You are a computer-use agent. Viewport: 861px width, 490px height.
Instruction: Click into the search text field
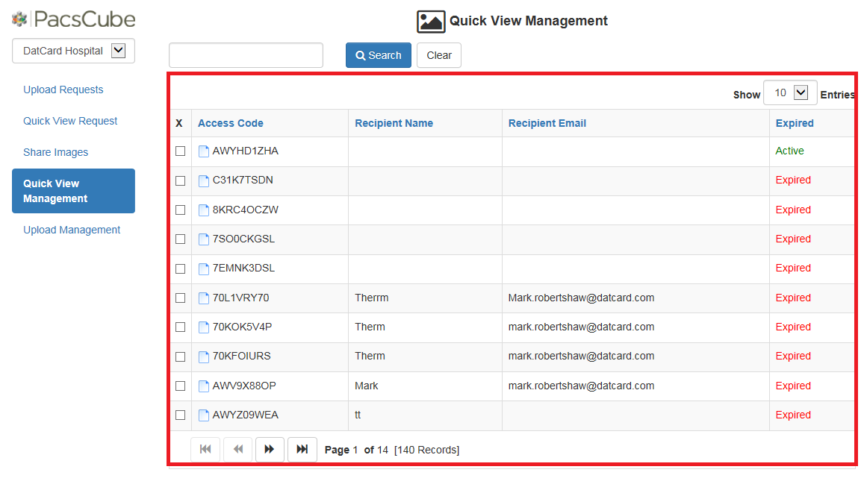pos(246,55)
